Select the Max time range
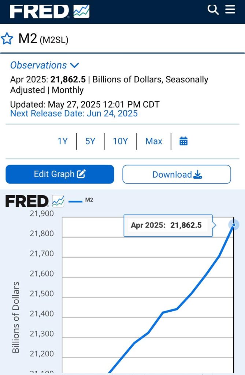The image size is (245, 375). pos(154,141)
